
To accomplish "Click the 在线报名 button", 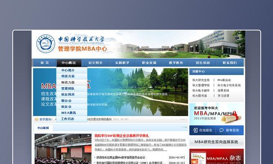I will click(203, 130).
